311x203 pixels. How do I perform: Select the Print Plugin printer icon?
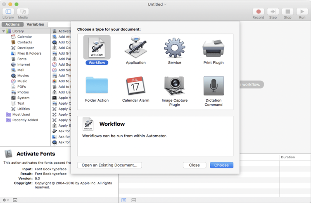[214, 48]
